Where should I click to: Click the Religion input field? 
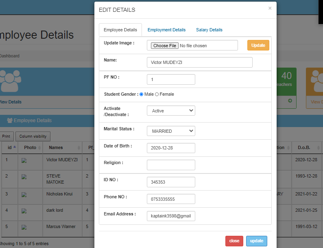click(x=171, y=165)
